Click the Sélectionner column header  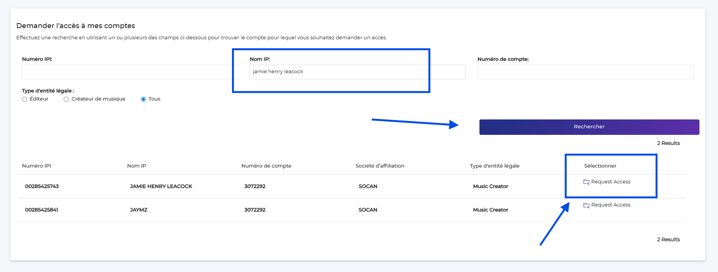point(600,166)
